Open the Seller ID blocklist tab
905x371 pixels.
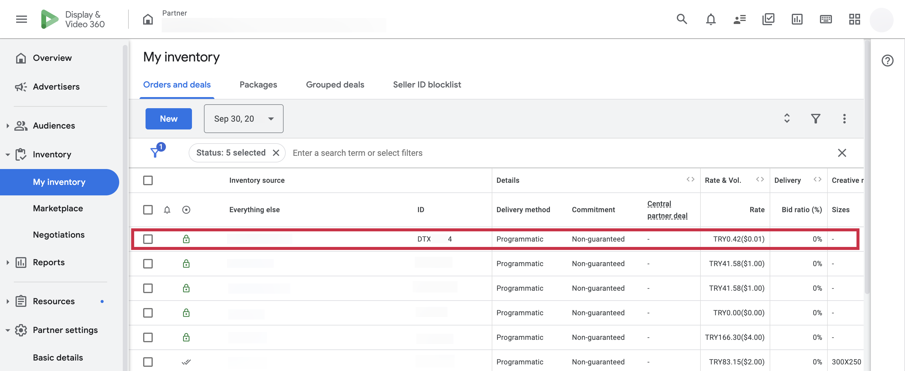click(x=427, y=85)
